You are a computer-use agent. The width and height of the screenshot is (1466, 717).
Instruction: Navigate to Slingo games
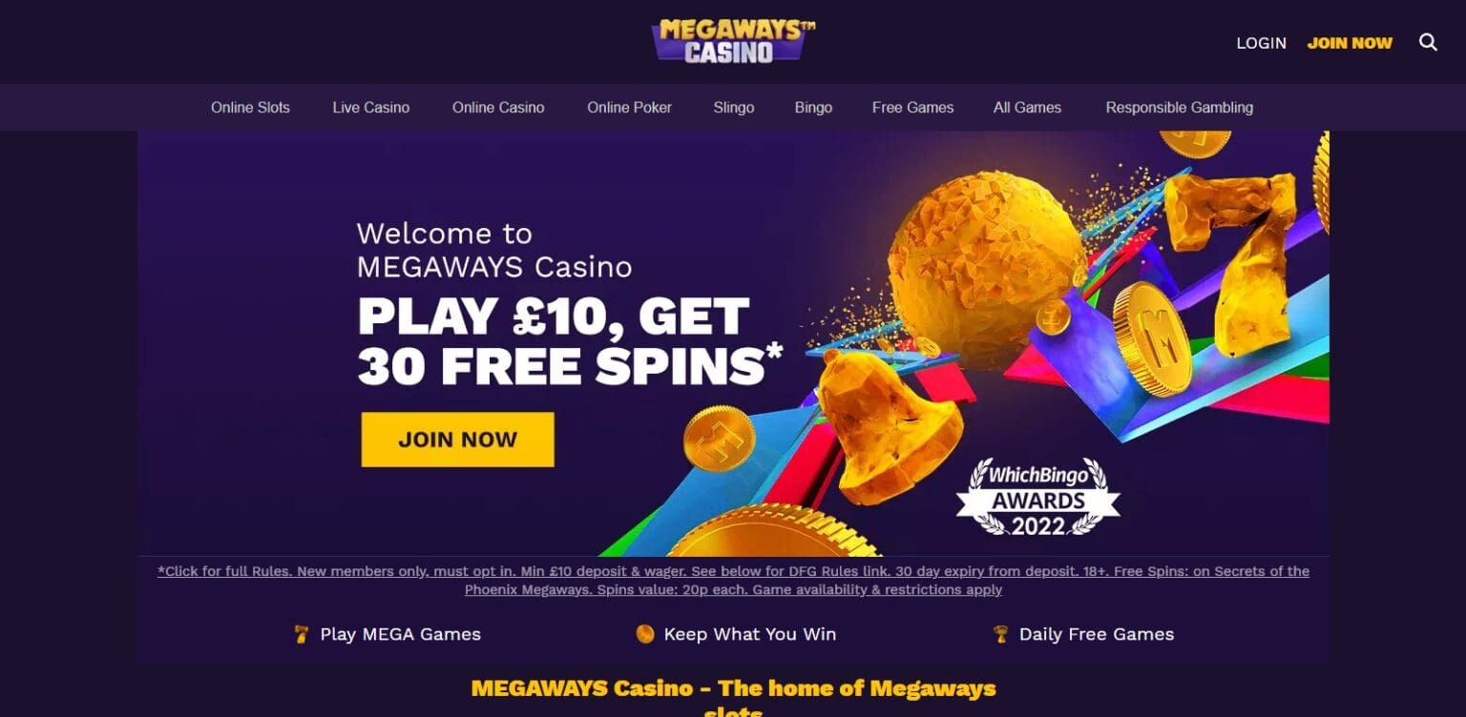click(734, 108)
